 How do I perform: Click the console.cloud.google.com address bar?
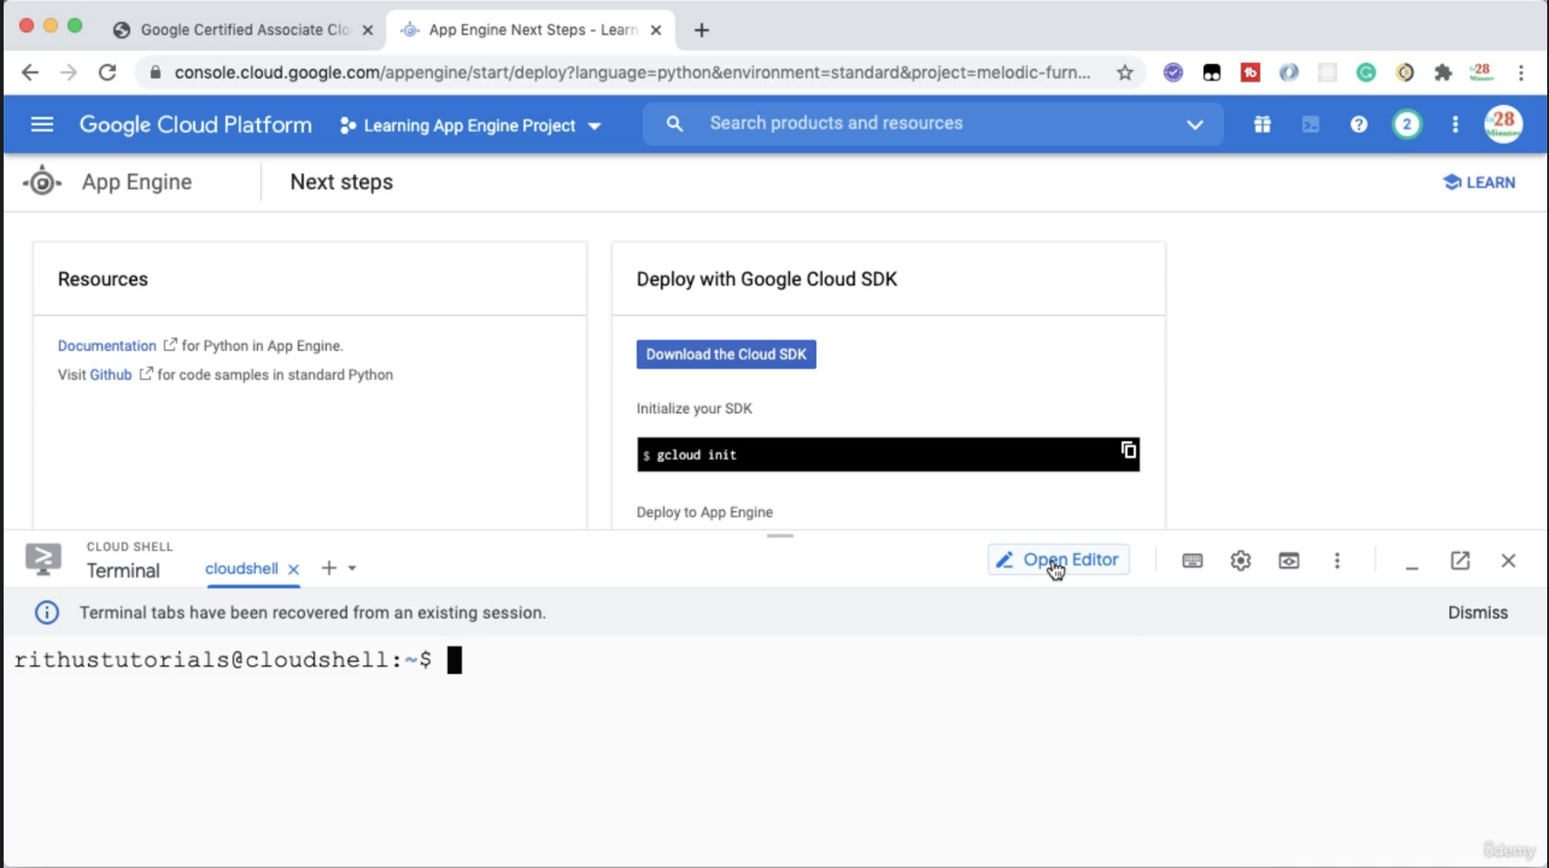click(632, 73)
